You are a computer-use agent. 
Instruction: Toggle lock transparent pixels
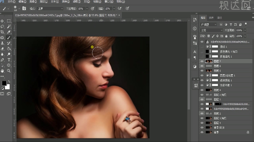(209, 36)
